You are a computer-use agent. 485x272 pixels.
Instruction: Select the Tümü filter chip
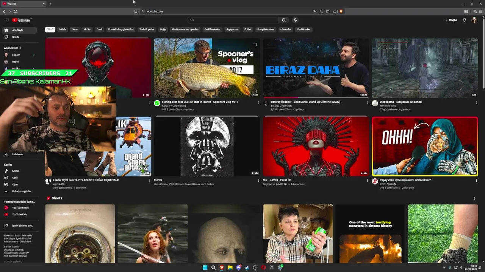pyautogui.click(x=50, y=29)
